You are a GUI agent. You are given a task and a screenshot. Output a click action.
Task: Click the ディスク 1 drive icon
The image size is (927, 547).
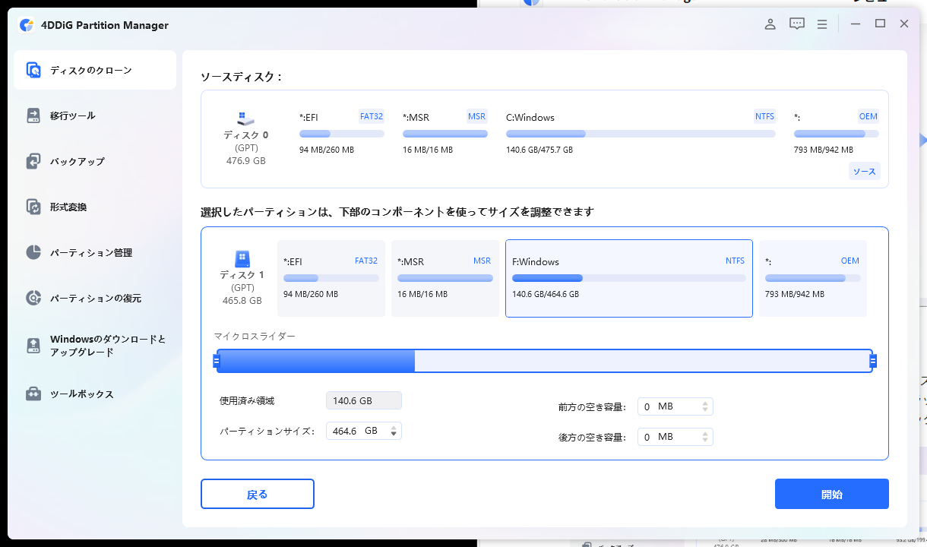[242, 258]
